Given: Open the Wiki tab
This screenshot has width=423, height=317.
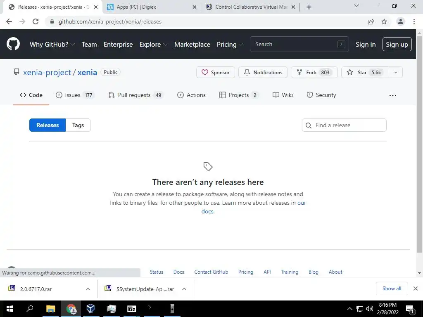Looking at the screenshot, I should 283,95.
